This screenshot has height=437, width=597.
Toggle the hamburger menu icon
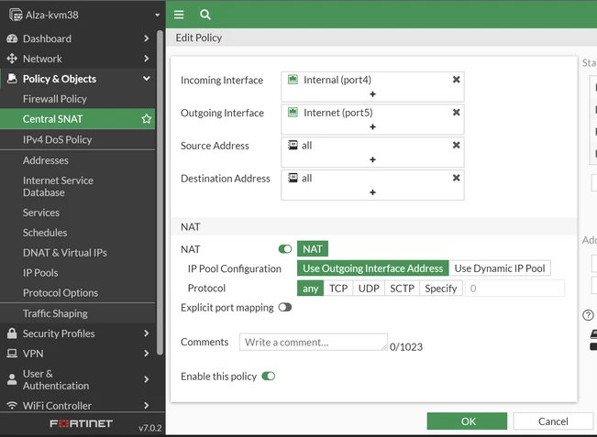179,15
